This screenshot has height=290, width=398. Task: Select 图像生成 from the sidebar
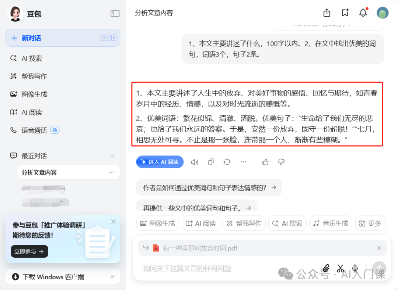(x=34, y=94)
